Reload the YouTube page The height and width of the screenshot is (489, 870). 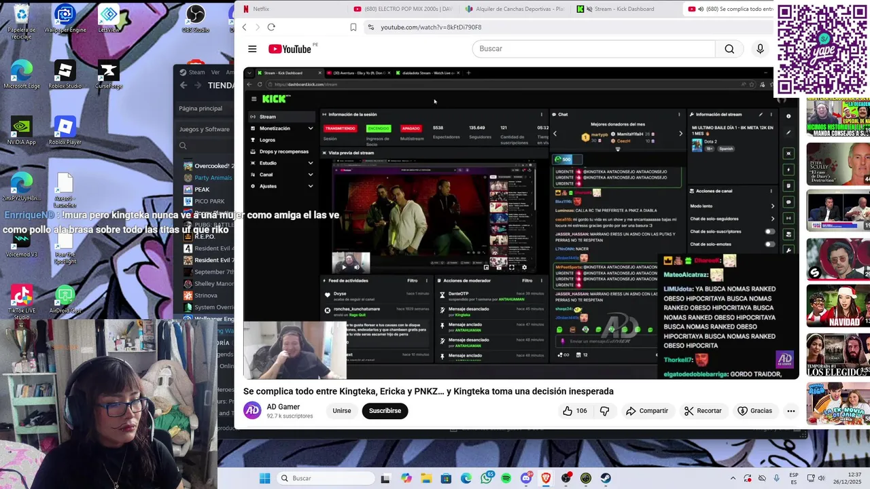point(271,27)
